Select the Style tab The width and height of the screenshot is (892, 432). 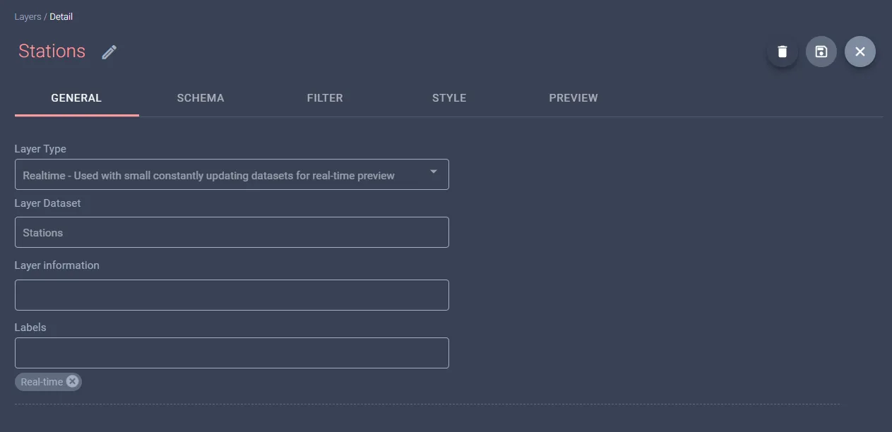449,98
